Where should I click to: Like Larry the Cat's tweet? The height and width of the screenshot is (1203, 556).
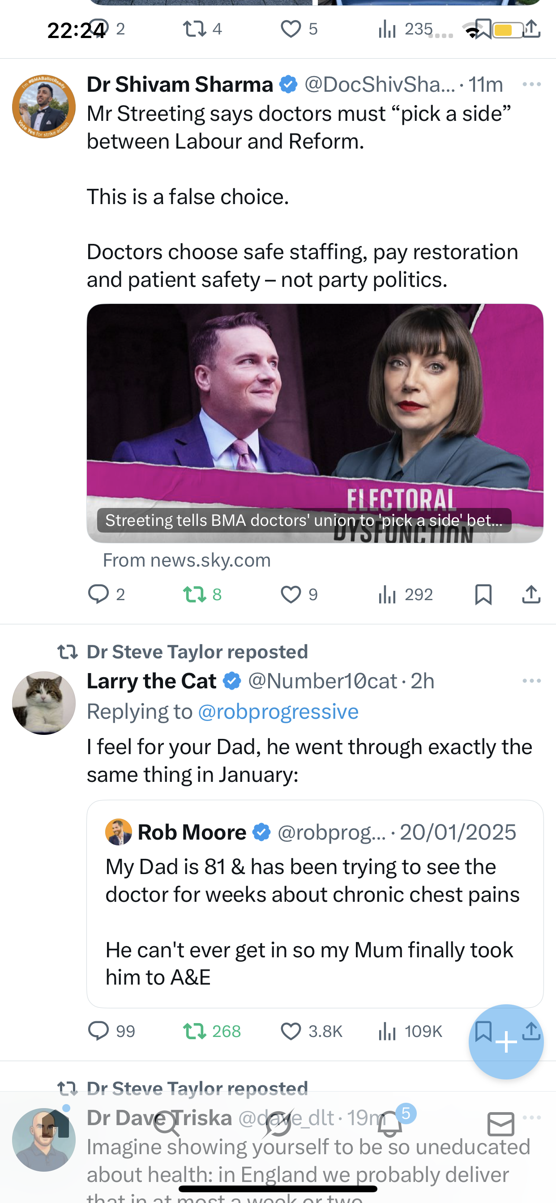(291, 1031)
